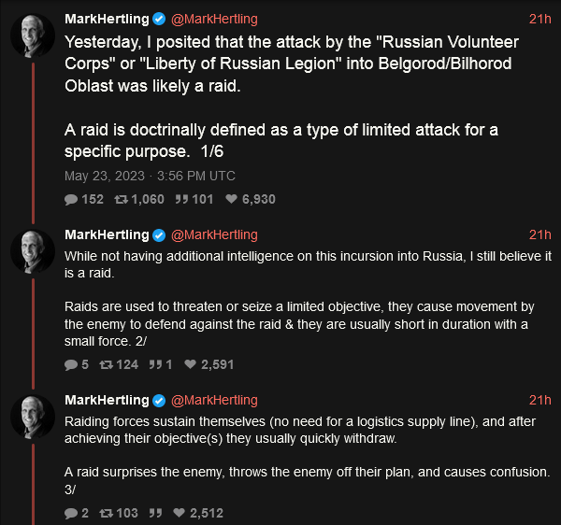Click reply icon on second tweet
This screenshot has height=525, width=561.
click(71, 365)
